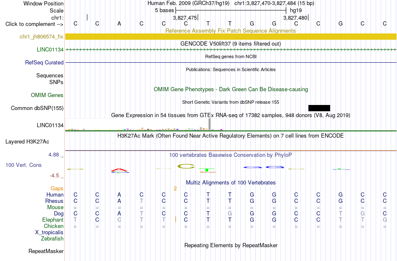The image size is (397, 261).
Task: Open the LINC01134 GTEx expression bar chart
Action: (144, 125)
